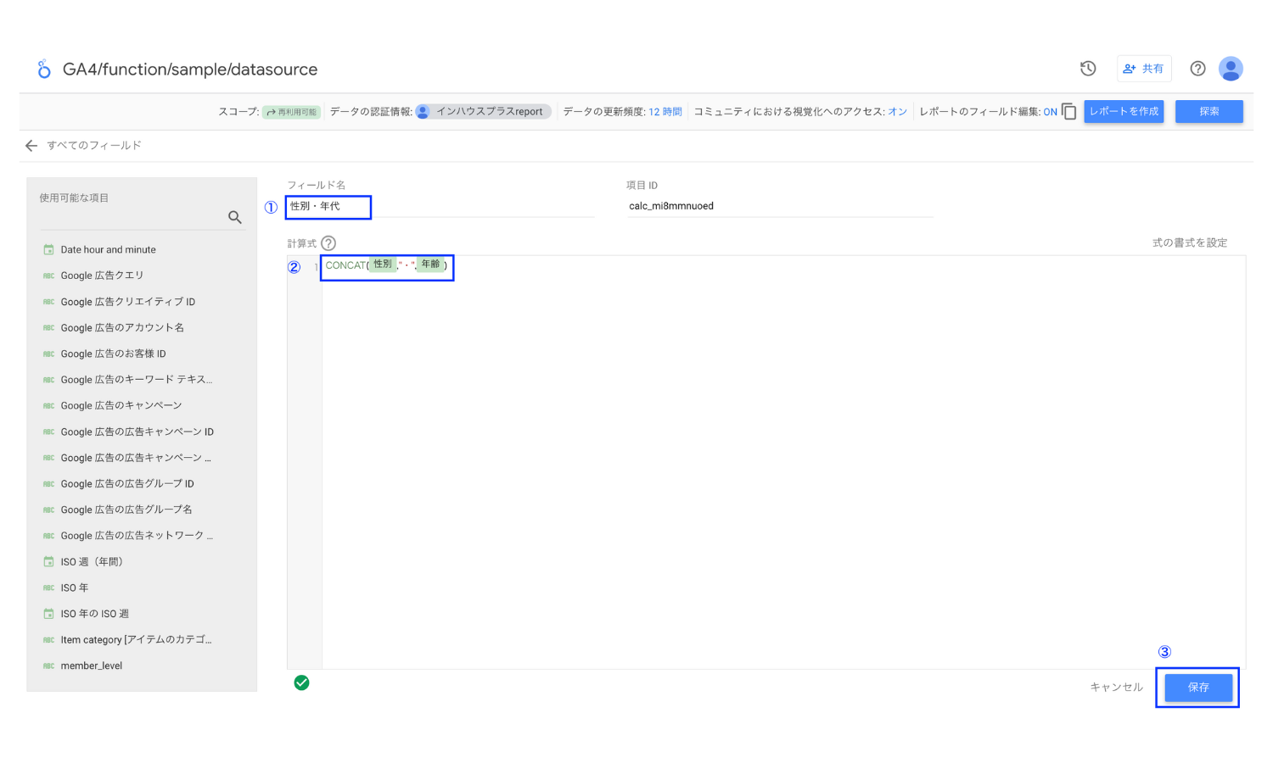
Task: Go back using the すべてのフィールド arrow
Action: click(x=31, y=146)
